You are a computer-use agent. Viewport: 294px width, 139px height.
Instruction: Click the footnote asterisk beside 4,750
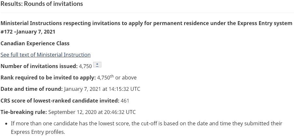pyautogui.click(x=97, y=64)
